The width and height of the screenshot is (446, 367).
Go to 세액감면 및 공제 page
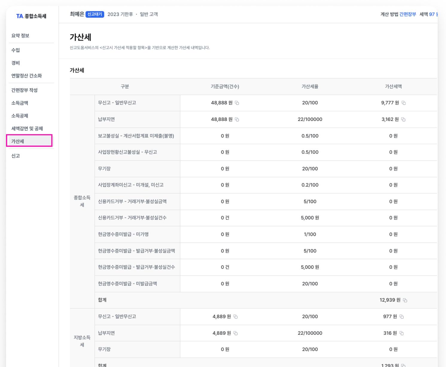[27, 129]
